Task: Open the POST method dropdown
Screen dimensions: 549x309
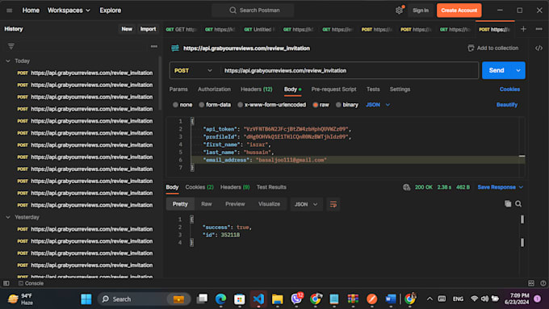Action: (x=193, y=71)
